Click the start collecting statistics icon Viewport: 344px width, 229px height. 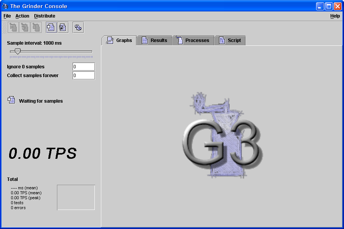pos(51,27)
